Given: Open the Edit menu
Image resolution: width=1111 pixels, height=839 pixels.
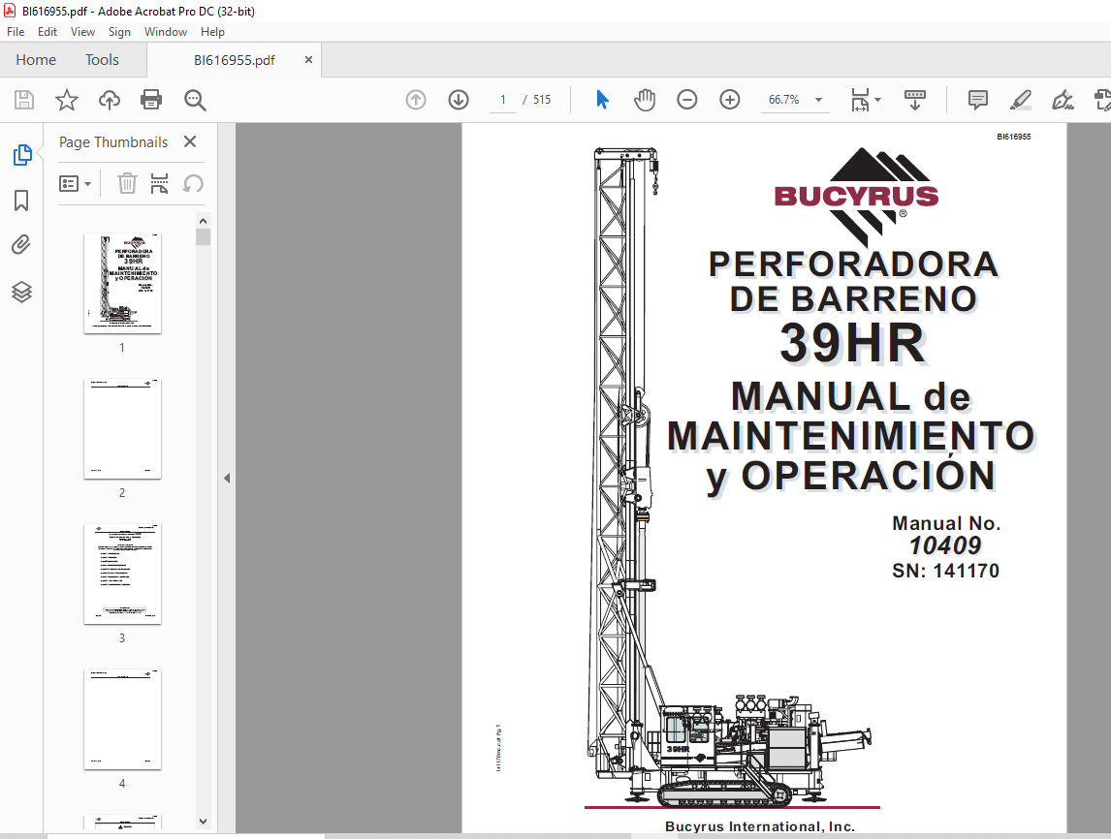Looking at the screenshot, I should (x=48, y=32).
